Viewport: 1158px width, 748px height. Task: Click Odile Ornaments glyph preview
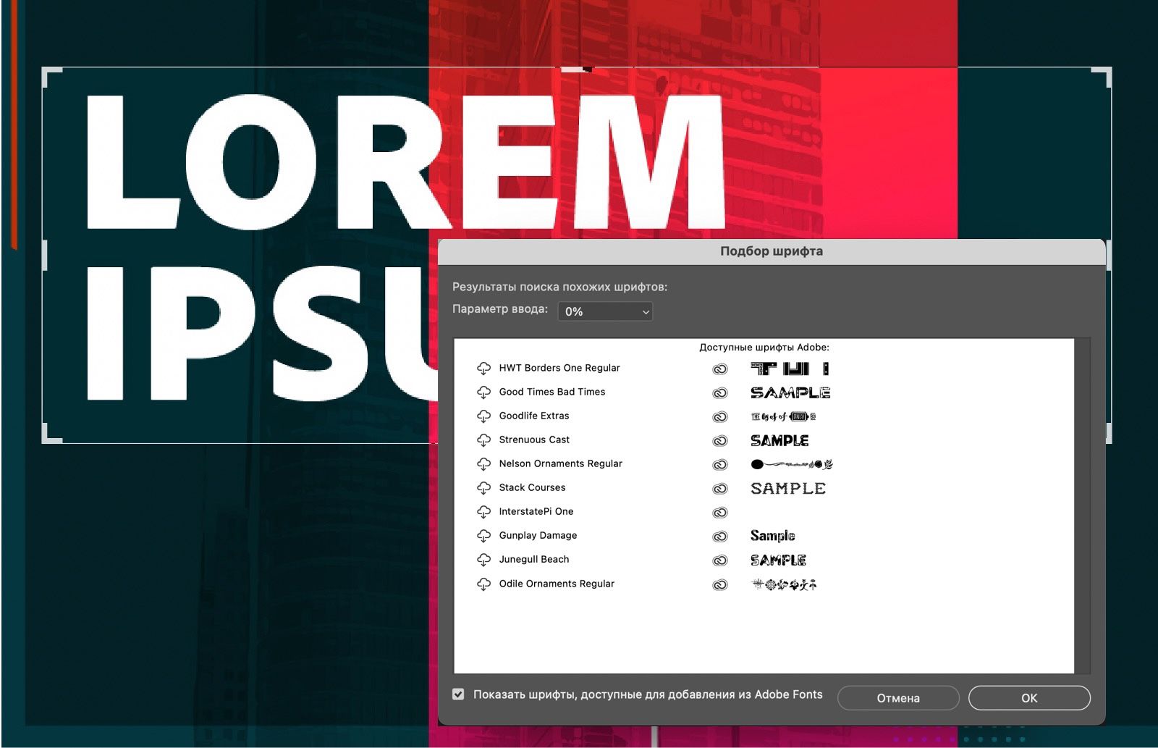[x=785, y=584]
